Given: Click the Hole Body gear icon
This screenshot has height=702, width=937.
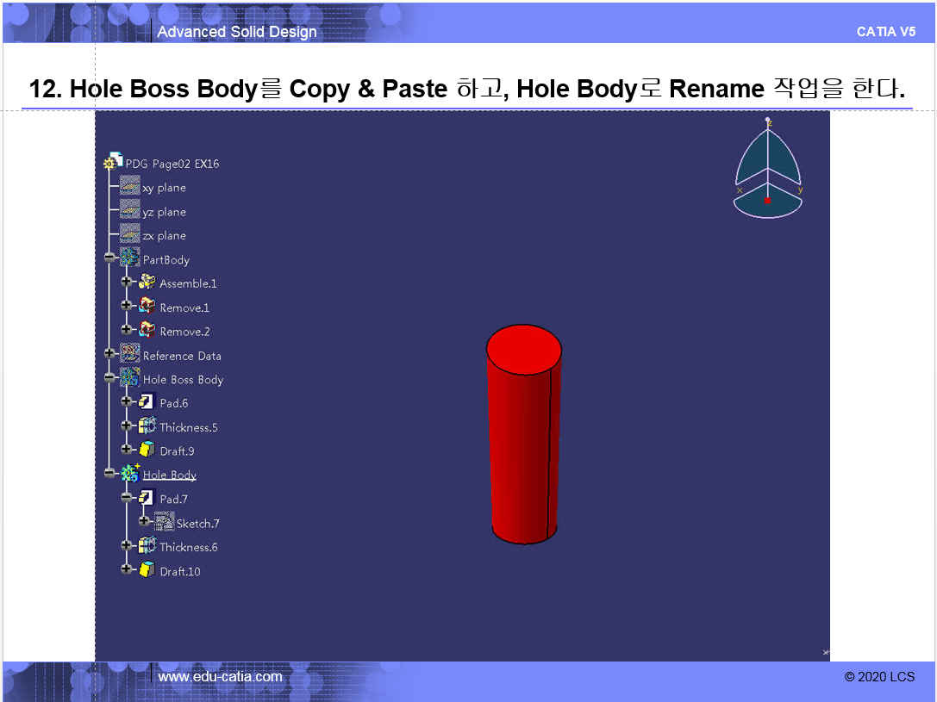Looking at the screenshot, I should (x=130, y=474).
